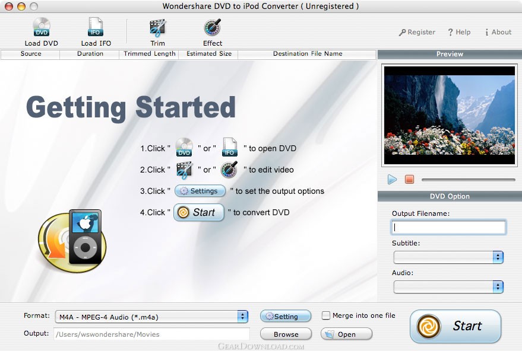Click the IFO icon in step 1
522x351 pixels.
pyautogui.click(x=229, y=147)
